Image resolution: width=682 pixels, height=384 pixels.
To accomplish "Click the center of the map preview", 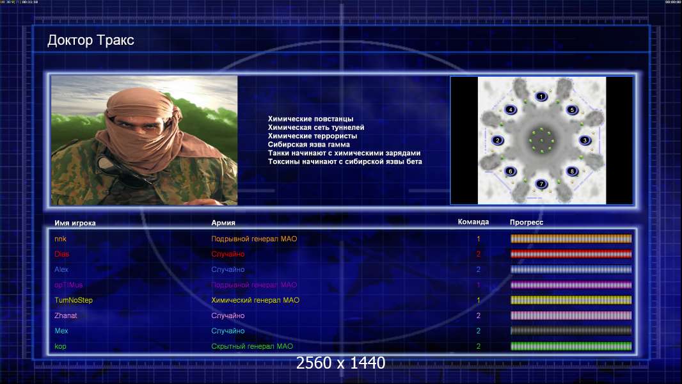I will click(541, 140).
